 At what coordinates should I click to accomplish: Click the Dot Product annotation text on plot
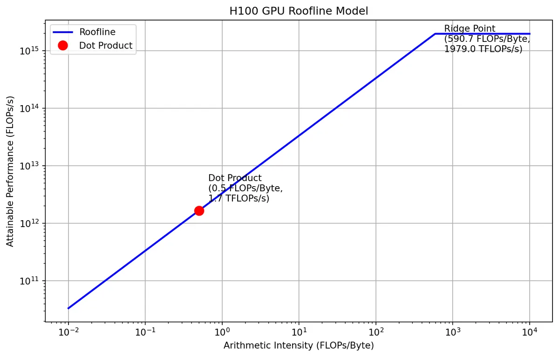245,188
